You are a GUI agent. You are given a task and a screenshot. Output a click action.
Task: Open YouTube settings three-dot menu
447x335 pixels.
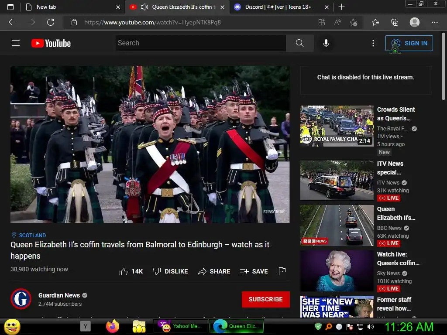pyautogui.click(x=373, y=43)
